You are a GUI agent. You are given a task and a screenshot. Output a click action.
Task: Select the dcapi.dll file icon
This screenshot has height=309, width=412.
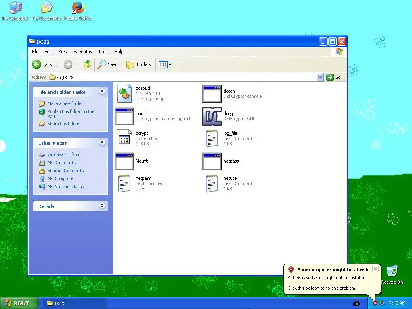click(x=125, y=93)
